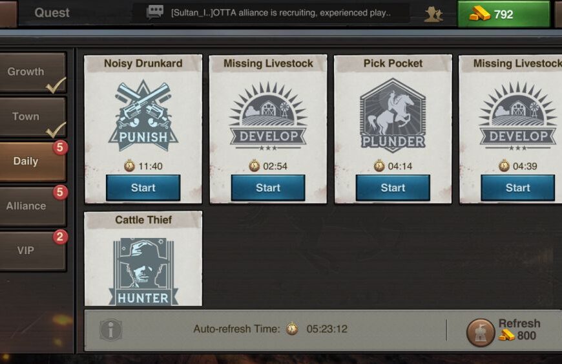Select the Hunter cowboy badge
This screenshot has width=562, height=364.
(x=143, y=272)
